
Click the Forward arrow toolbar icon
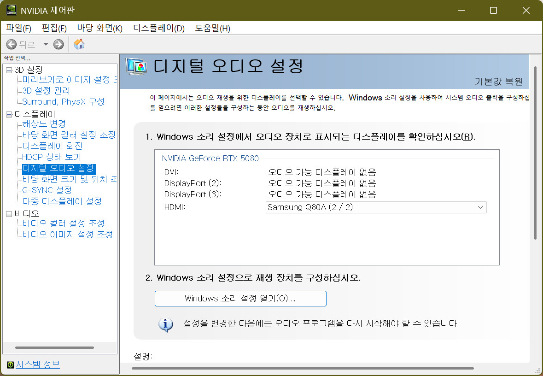pos(58,44)
